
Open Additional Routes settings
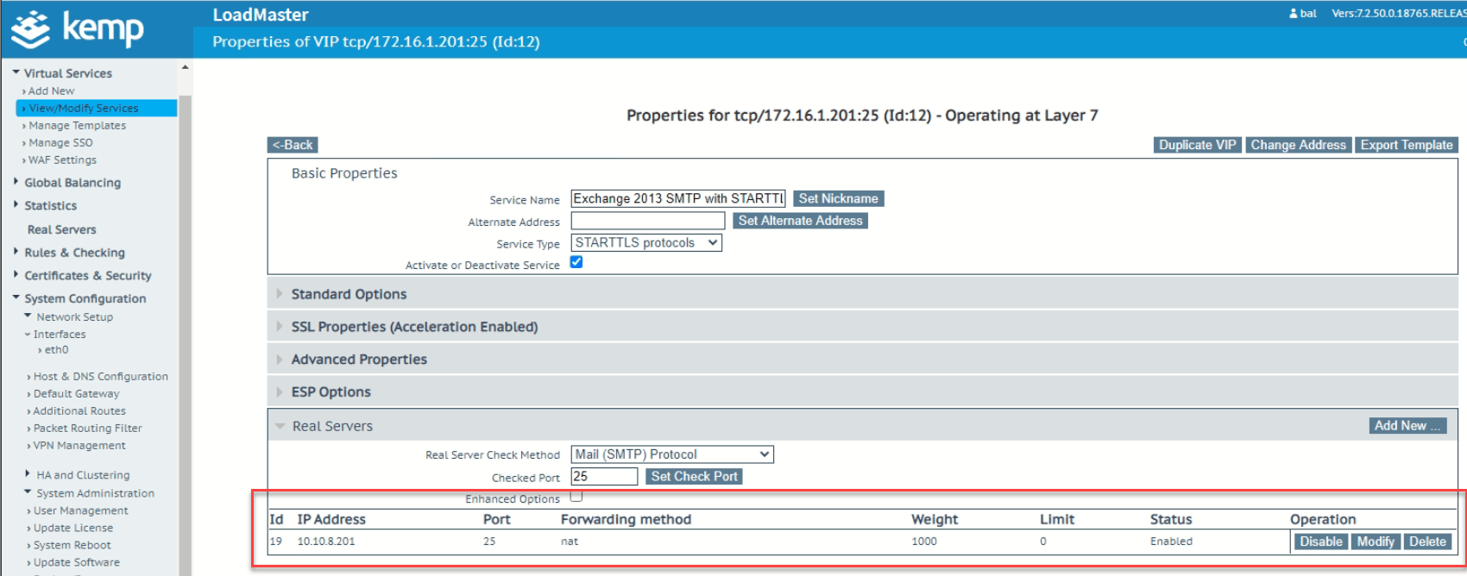point(79,411)
